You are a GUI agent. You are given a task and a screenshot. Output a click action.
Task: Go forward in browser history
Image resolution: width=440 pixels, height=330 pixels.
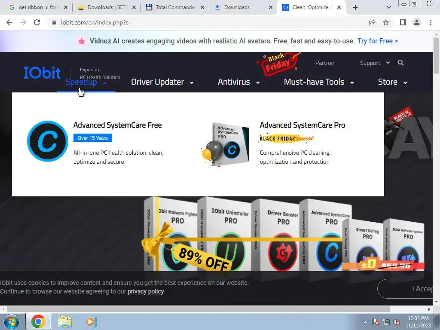(x=23, y=22)
